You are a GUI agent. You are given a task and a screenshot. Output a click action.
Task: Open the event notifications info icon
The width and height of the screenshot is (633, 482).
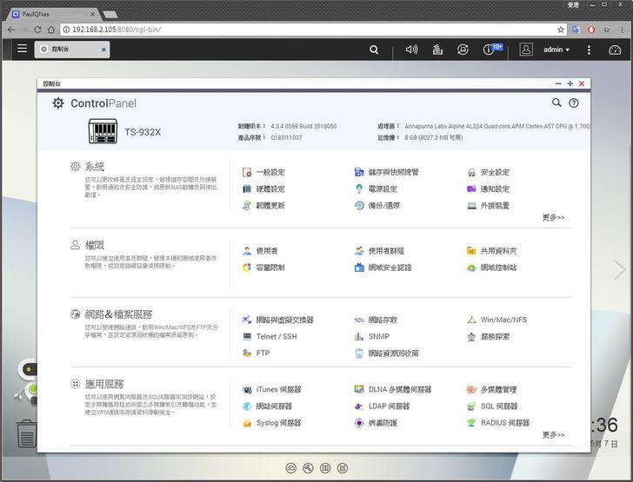(x=490, y=50)
